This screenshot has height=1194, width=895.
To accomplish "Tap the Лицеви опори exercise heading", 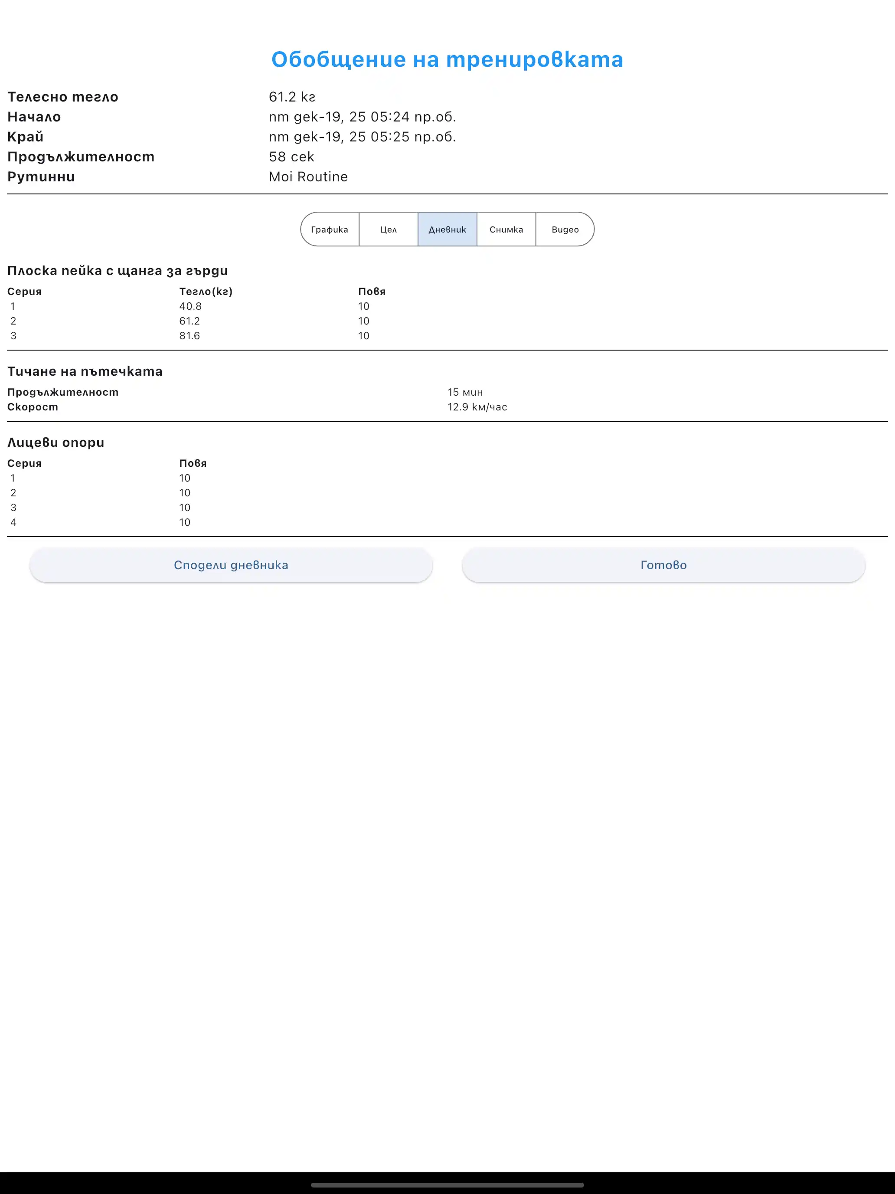I will pyautogui.click(x=56, y=443).
